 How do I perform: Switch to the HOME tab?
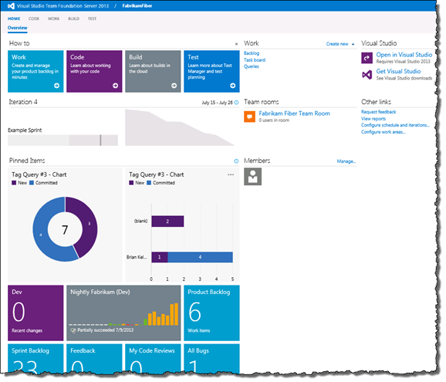point(14,19)
